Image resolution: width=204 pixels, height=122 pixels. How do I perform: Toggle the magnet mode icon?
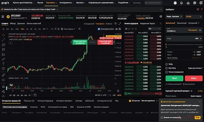coord(4,86)
